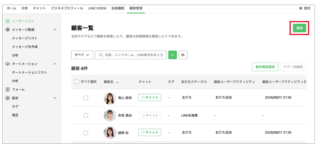The height and width of the screenshot is (148, 319).
Task: Click the name 赤坂 真由
Action: click(x=125, y=115)
